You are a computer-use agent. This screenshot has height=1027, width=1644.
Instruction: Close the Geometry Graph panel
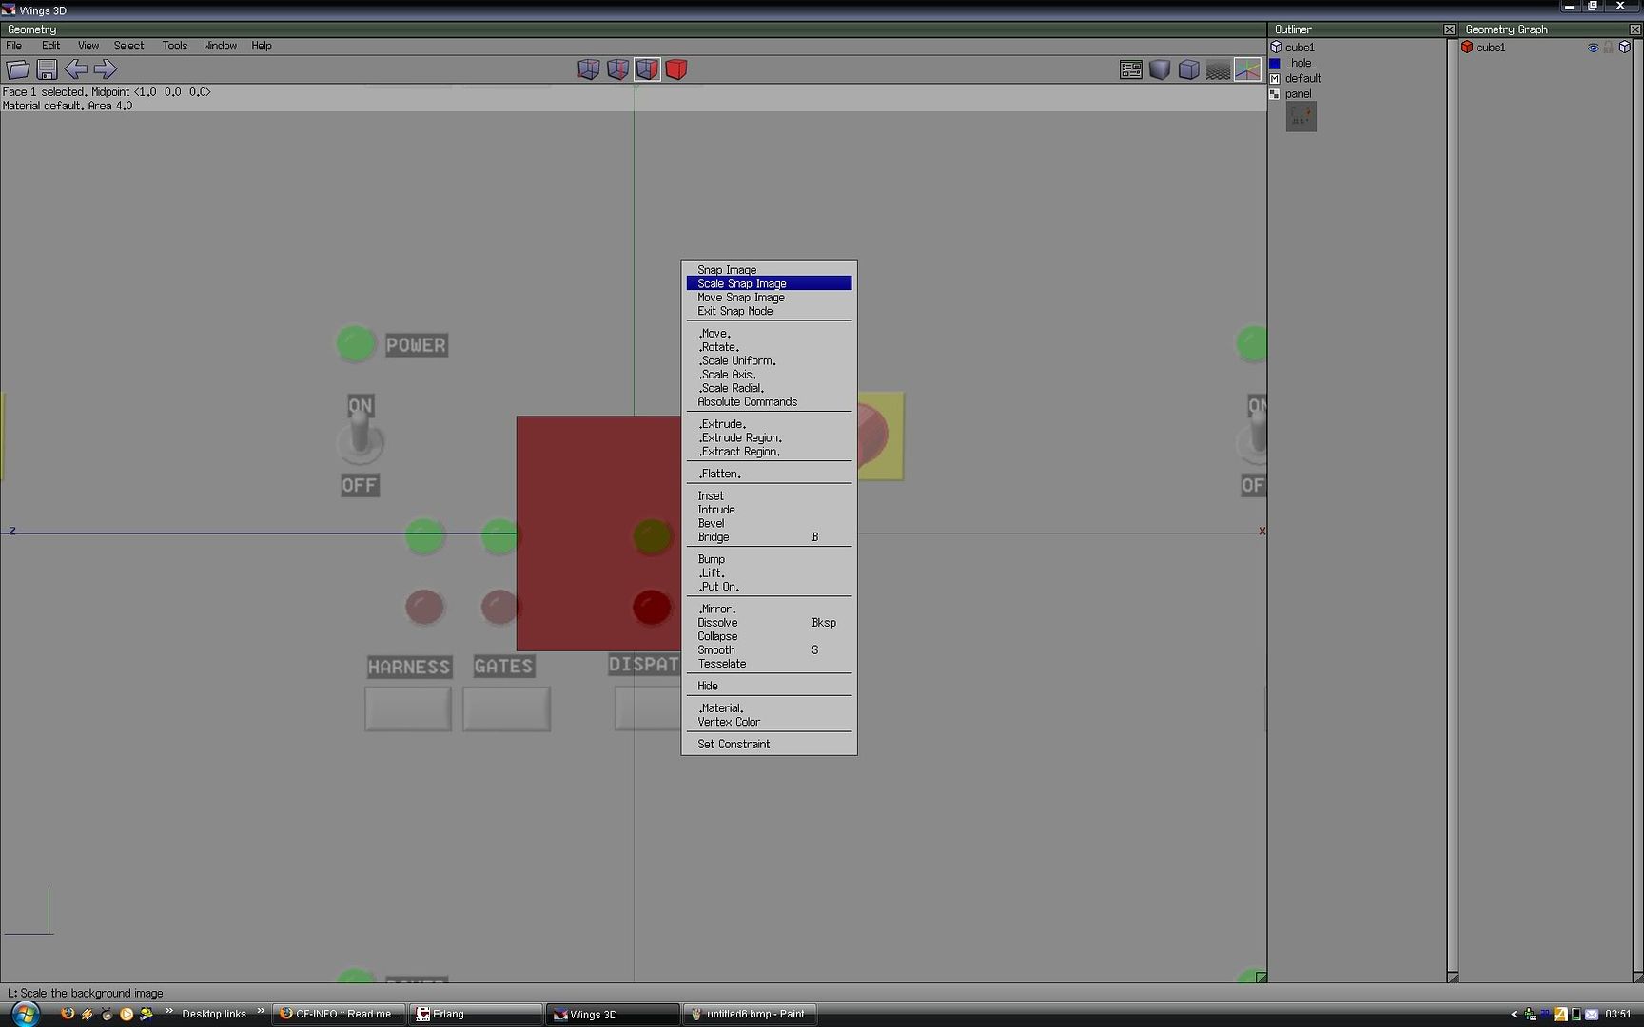coord(1635,29)
